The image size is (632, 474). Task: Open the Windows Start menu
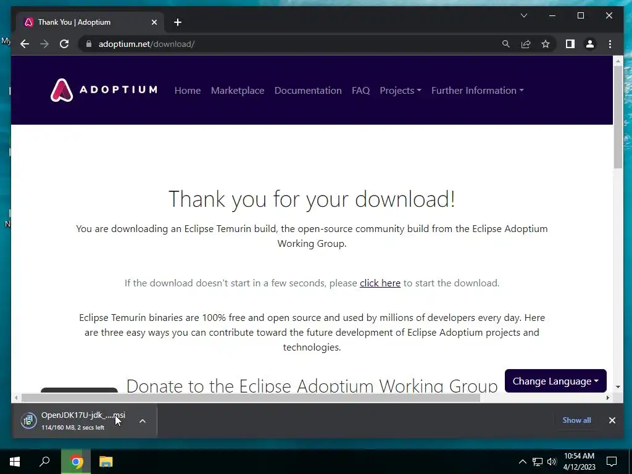click(15, 462)
